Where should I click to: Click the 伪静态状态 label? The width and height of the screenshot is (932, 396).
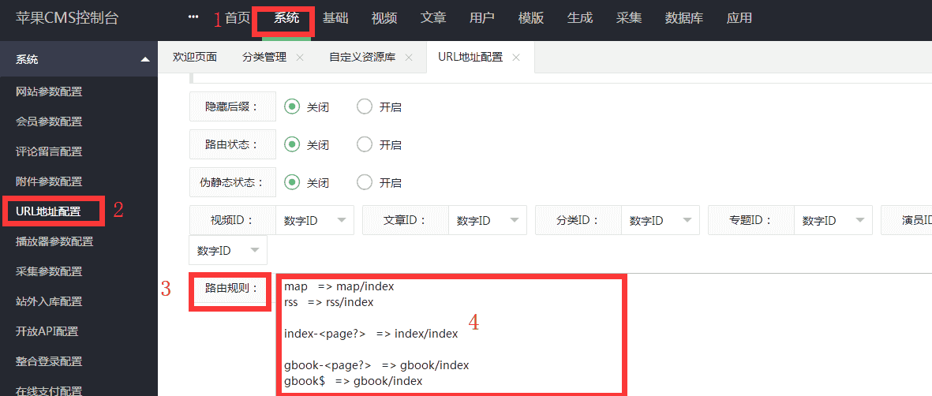coord(232,182)
